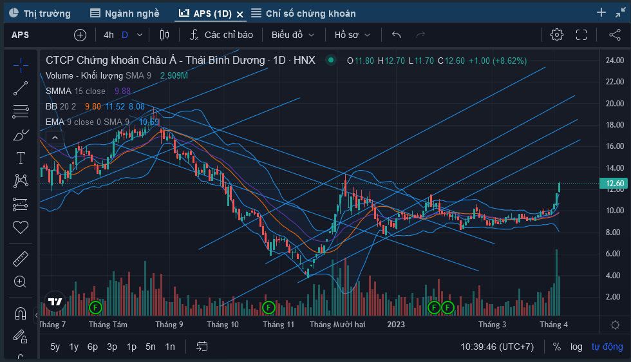Click the 12.60 current price label
The width and height of the screenshot is (631, 362).
[614, 184]
